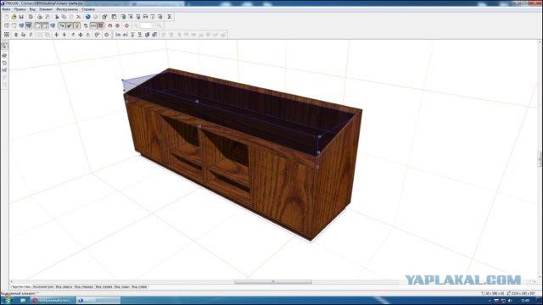
Task: Click the horizontal scrollbar thumb below the viewport
Action: point(273,282)
